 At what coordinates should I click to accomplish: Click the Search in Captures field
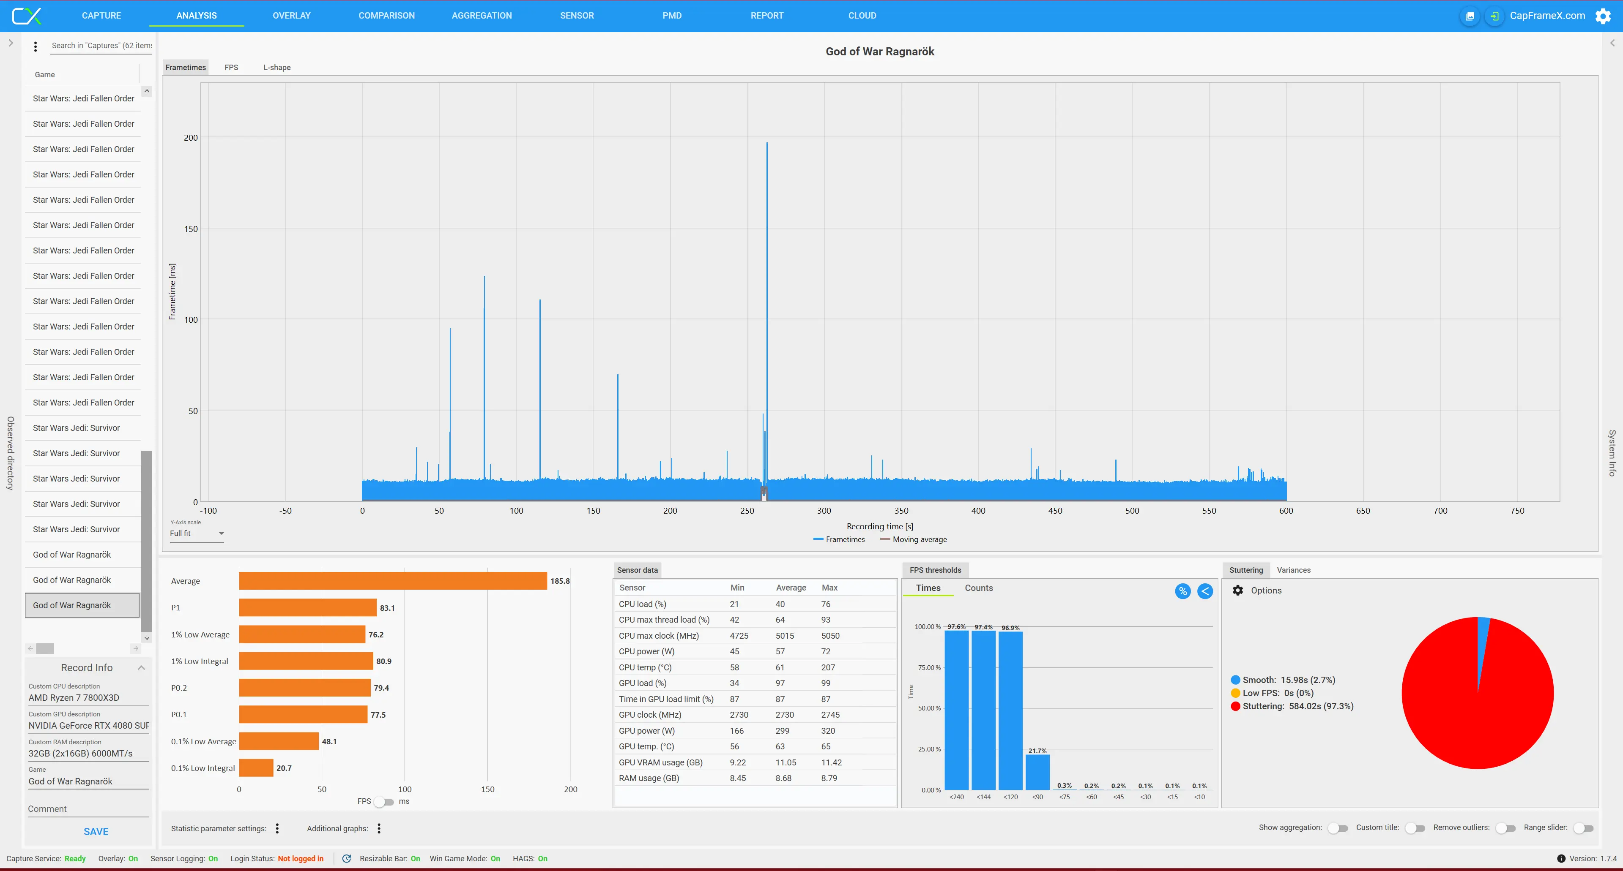click(101, 46)
